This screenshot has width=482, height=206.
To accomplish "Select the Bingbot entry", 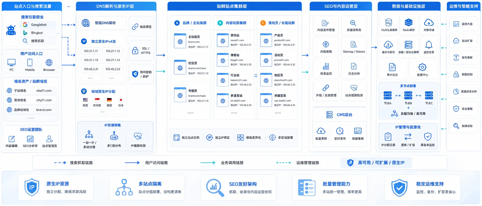I will point(38,33).
